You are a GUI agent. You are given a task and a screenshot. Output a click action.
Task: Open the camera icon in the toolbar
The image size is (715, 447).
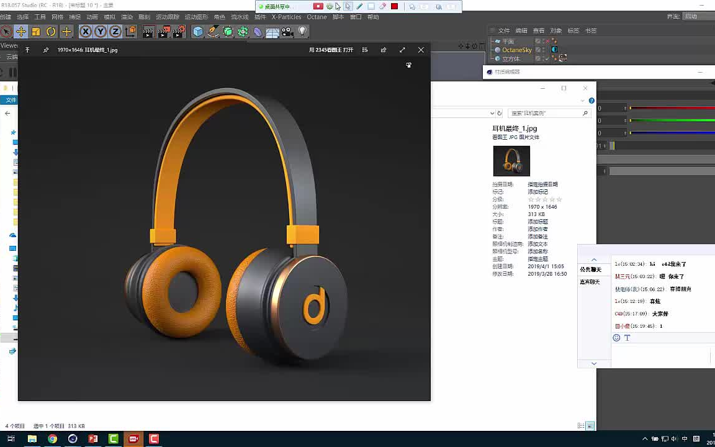click(x=286, y=32)
